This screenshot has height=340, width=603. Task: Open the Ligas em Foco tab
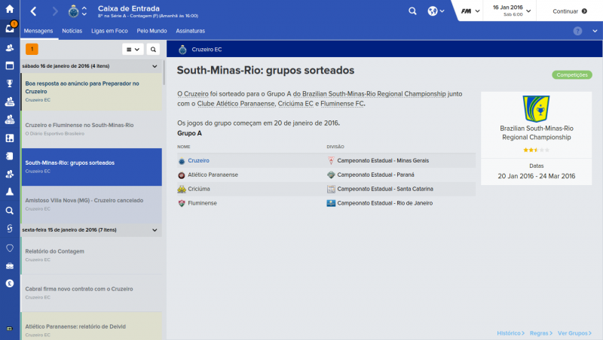tap(110, 31)
